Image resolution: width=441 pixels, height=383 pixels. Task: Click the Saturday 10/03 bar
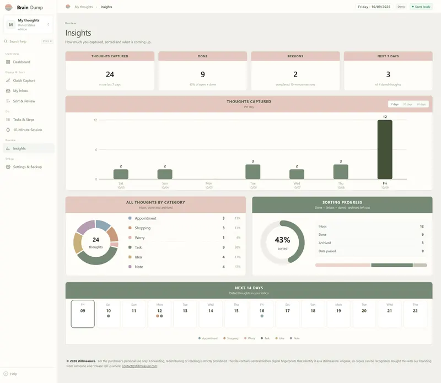click(x=121, y=174)
